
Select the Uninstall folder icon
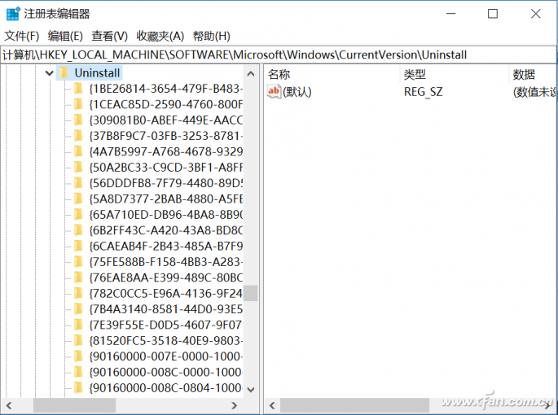(x=64, y=73)
